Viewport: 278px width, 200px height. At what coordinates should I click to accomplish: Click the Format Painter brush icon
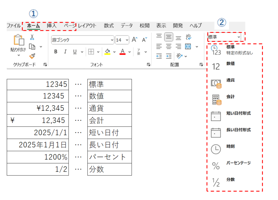pyautogui.click(x=32, y=56)
